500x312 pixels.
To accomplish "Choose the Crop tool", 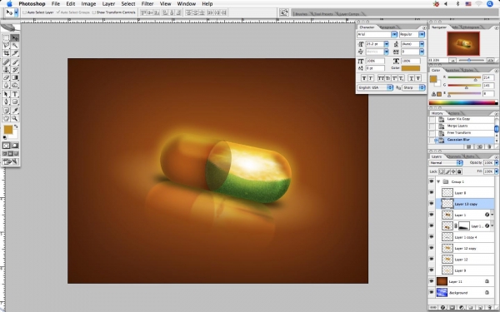I will click(x=6, y=53).
